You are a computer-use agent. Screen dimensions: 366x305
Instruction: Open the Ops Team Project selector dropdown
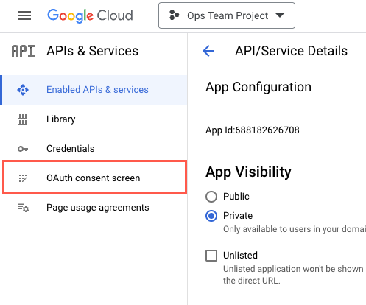(x=227, y=15)
